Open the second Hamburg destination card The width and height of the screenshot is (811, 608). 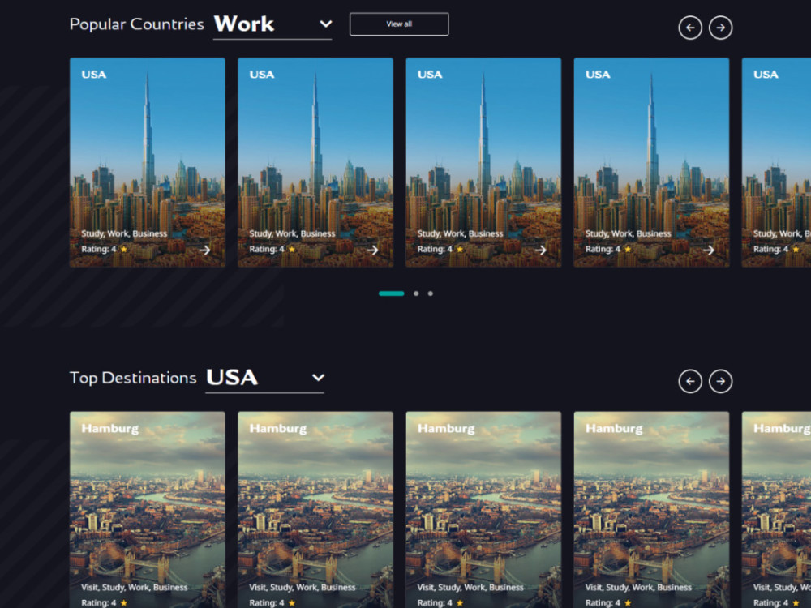point(315,510)
